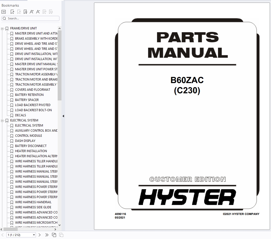The image size is (271, 239).
Task: Decrease bookmark text size
Action: coord(38,12)
